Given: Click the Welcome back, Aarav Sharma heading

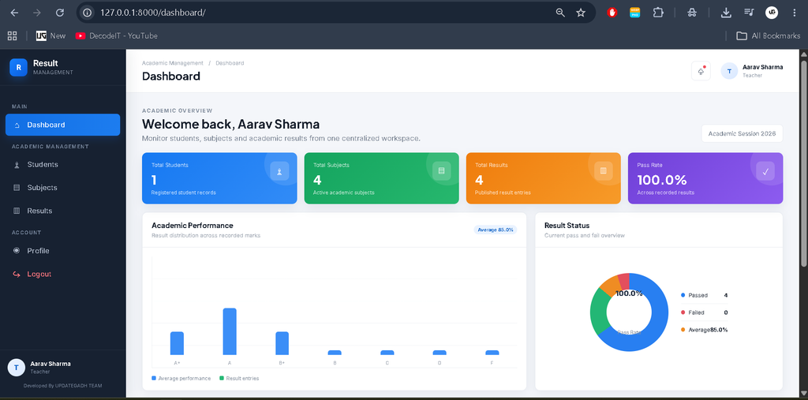Looking at the screenshot, I should click(x=231, y=124).
